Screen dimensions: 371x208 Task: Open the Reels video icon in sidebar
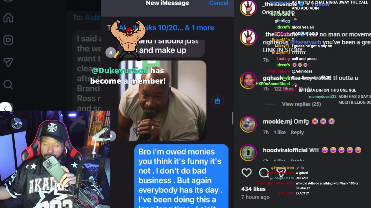pyautogui.click(x=8, y=40)
